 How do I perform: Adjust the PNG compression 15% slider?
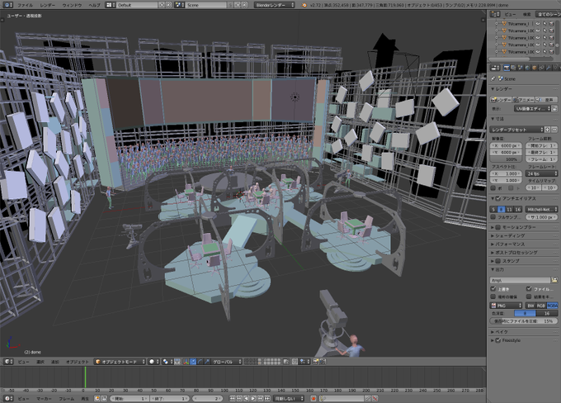[523, 321]
